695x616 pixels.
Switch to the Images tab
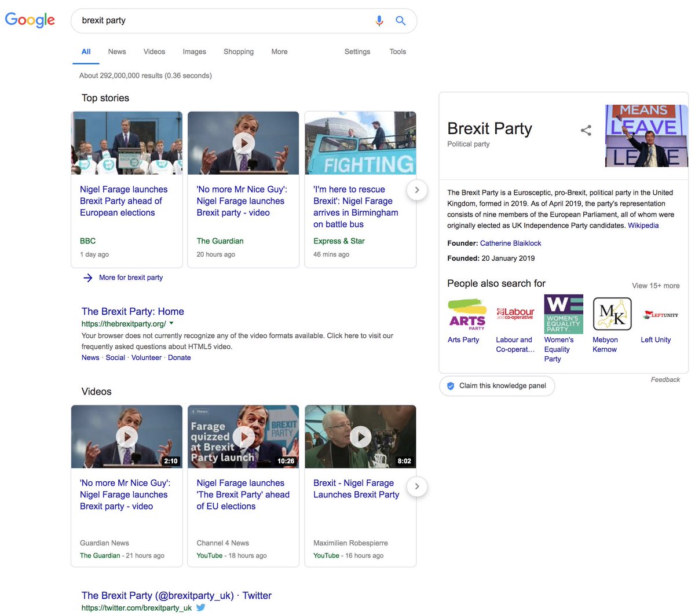(195, 51)
